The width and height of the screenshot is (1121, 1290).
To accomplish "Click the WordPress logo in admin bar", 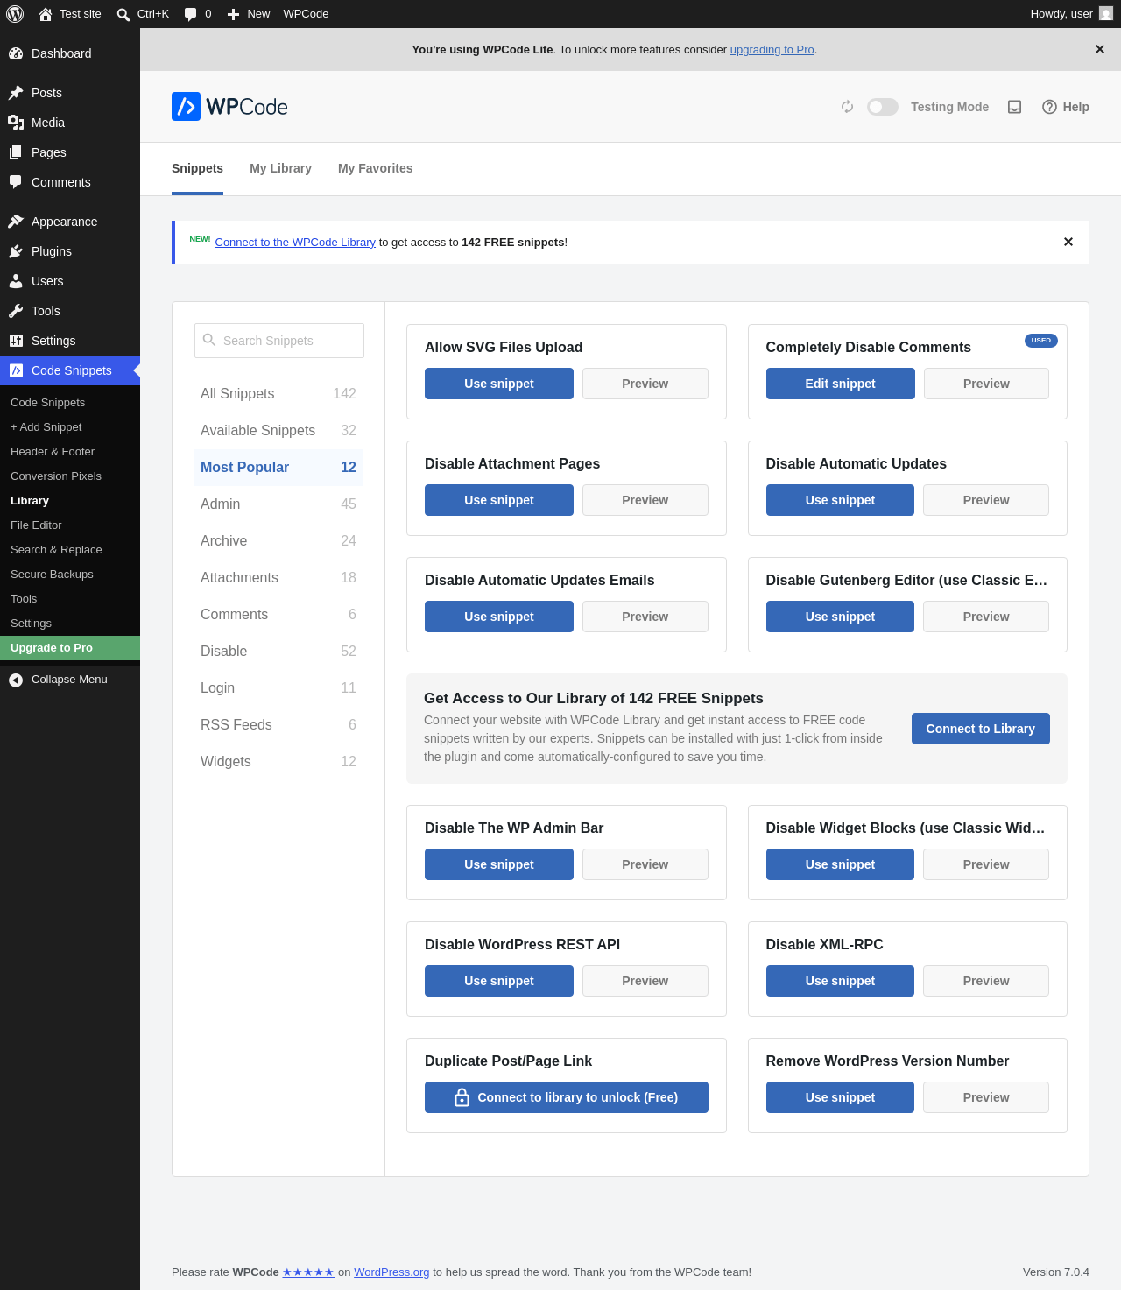I will pyautogui.click(x=15, y=14).
